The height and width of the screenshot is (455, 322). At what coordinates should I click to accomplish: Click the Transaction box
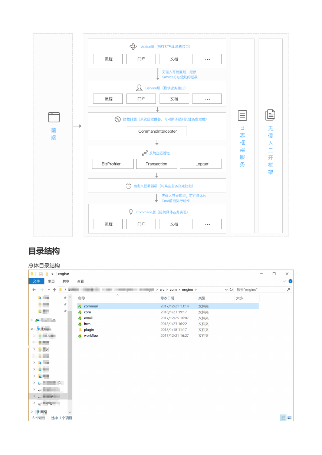pos(156,164)
